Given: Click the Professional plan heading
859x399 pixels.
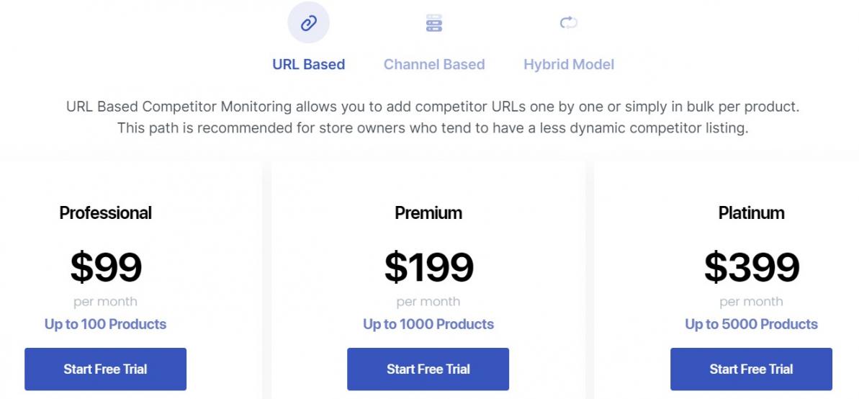Looking at the screenshot, I should [105, 212].
